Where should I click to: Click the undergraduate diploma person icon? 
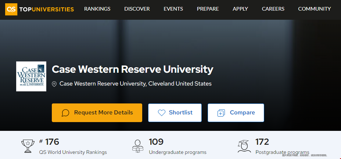(x=138, y=146)
